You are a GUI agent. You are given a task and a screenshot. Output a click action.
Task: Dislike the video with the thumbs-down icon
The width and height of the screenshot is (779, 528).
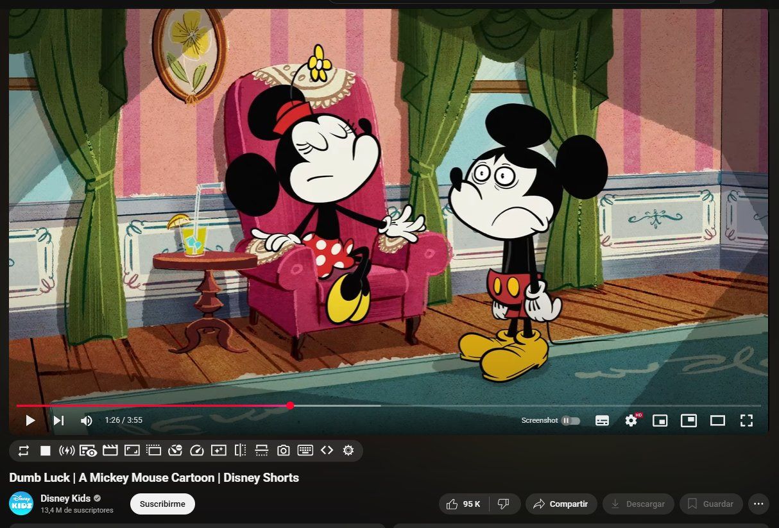(x=504, y=504)
